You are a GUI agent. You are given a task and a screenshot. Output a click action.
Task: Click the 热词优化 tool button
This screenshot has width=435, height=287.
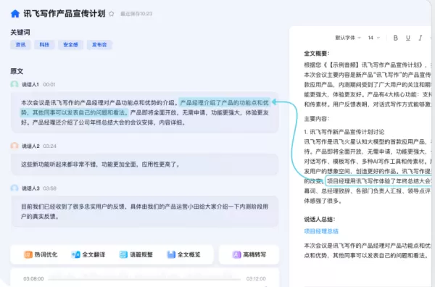coord(41,254)
